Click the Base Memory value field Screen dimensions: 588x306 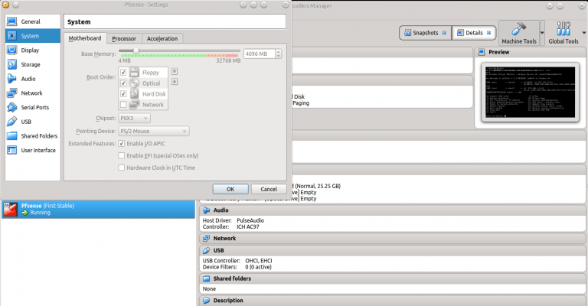point(260,54)
